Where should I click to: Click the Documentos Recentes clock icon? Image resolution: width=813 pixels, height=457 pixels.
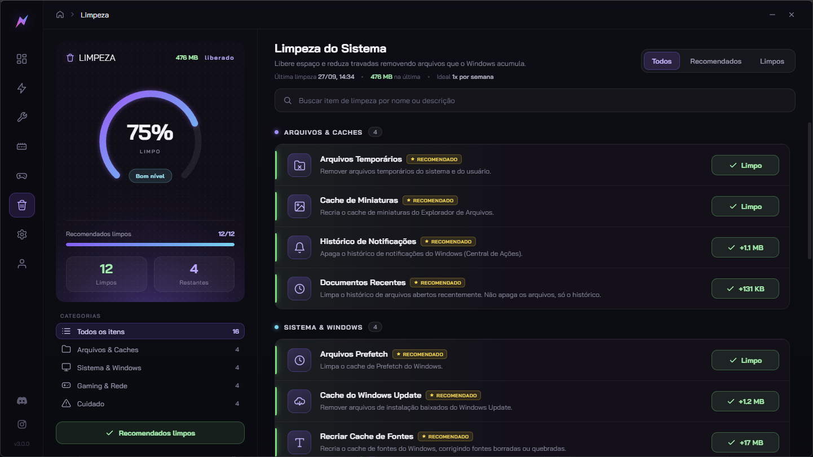[299, 289]
